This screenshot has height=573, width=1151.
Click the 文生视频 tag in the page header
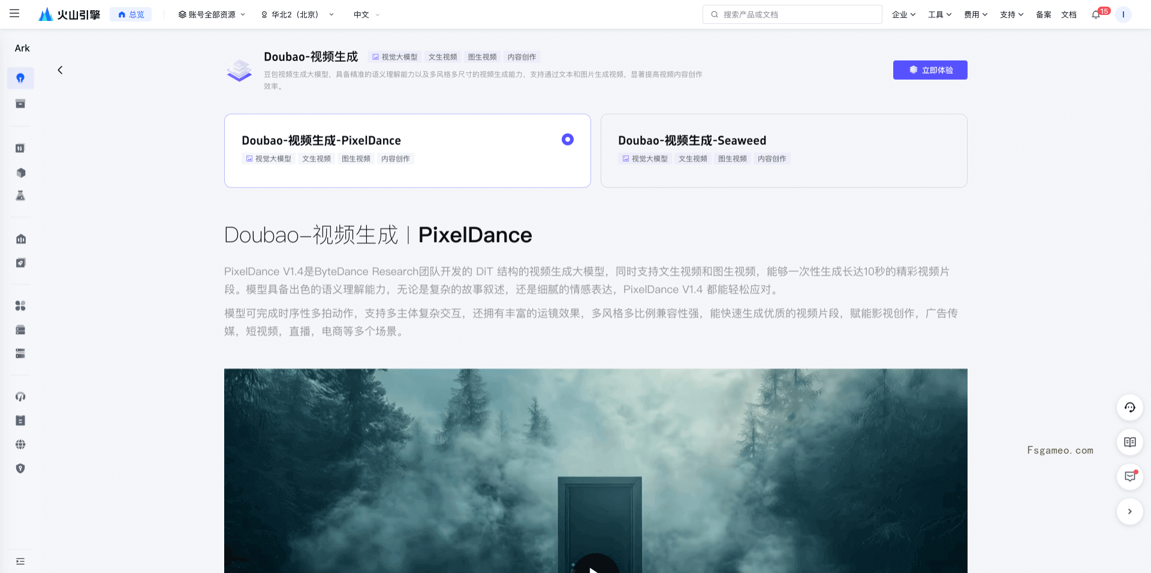(x=442, y=57)
